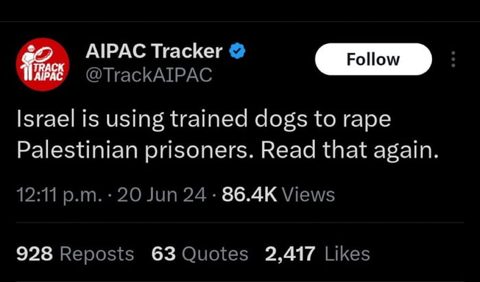Open the 12:11 p.m. timestamp

58,195
